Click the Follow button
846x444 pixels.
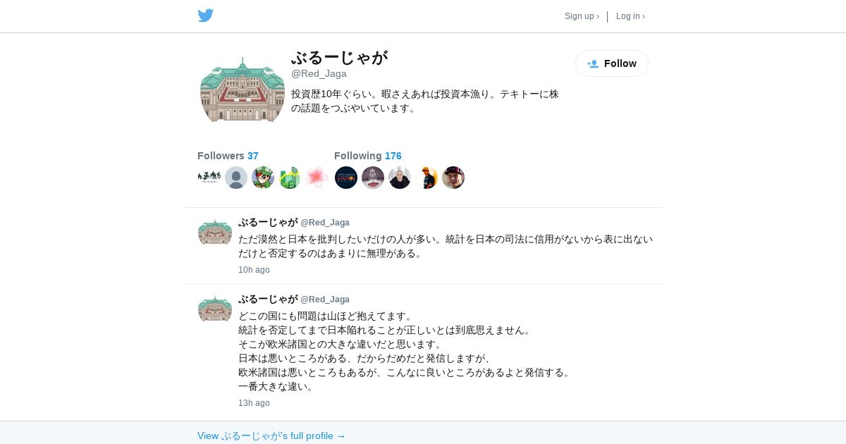coord(612,63)
